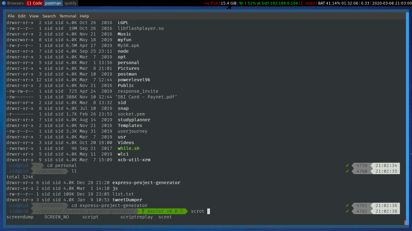The height and width of the screenshot is (231, 412).
Task: Switch to the spotify workspace
Action: tap(70, 3)
